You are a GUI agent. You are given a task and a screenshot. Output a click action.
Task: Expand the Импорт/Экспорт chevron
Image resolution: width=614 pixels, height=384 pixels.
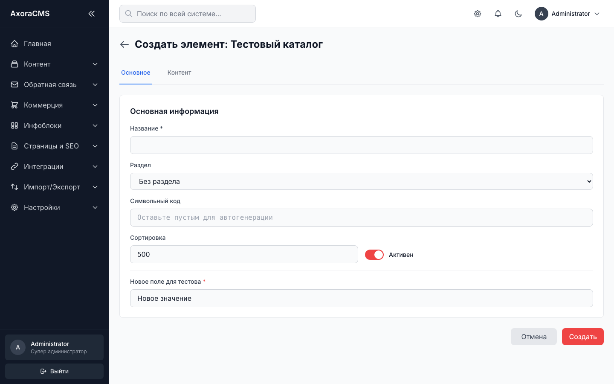point(95,187)
